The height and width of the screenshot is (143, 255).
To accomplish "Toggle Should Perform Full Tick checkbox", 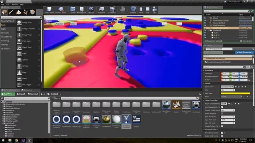I will [222, 126].
